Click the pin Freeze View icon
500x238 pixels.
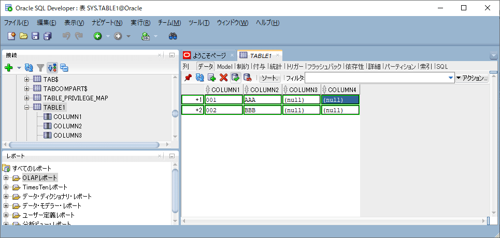(x=188, y=78)
